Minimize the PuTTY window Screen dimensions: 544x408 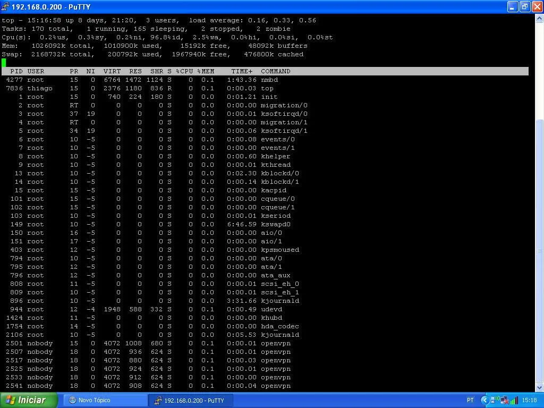click(x=513, y=6)
